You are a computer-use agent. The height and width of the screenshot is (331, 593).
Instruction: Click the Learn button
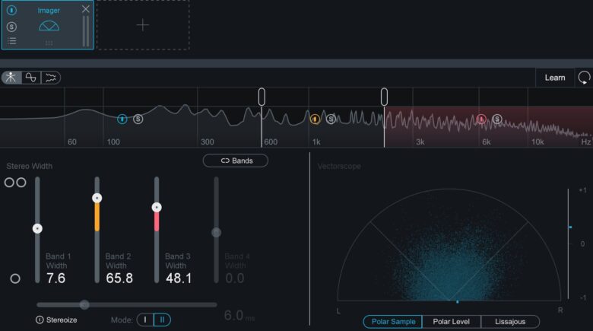point(554,78)
